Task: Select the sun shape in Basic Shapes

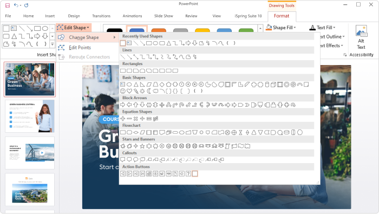Action: coord(142,91)
